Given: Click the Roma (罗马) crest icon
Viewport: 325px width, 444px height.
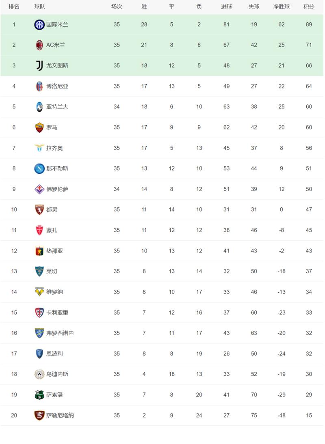Looking at the screenshot, I should point(39,127).
